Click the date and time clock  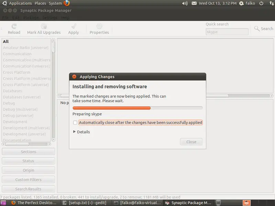point(218,3)
